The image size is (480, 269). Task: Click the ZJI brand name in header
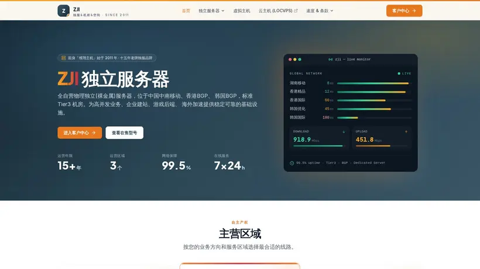coord(77,9)
